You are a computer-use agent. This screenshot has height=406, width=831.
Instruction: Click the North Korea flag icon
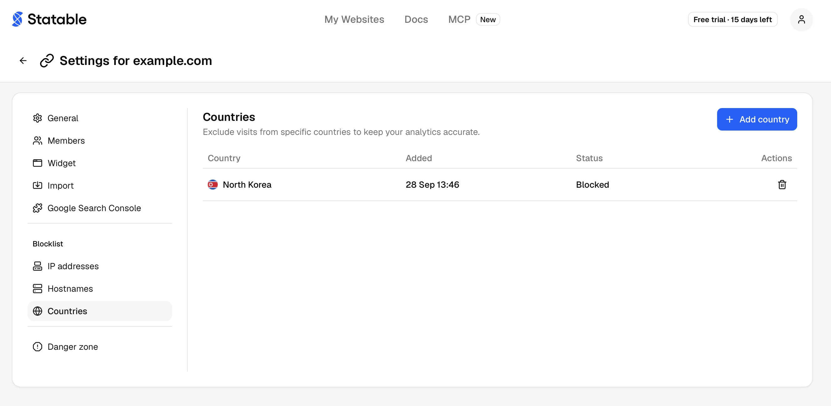(x=212, y=185)
